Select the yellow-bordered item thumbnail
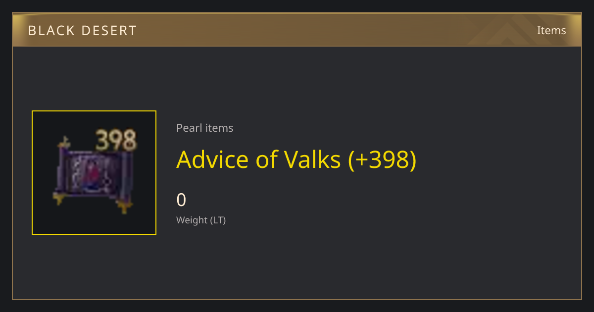The width and height of the screenshot is (594, 312). (94, 173)
